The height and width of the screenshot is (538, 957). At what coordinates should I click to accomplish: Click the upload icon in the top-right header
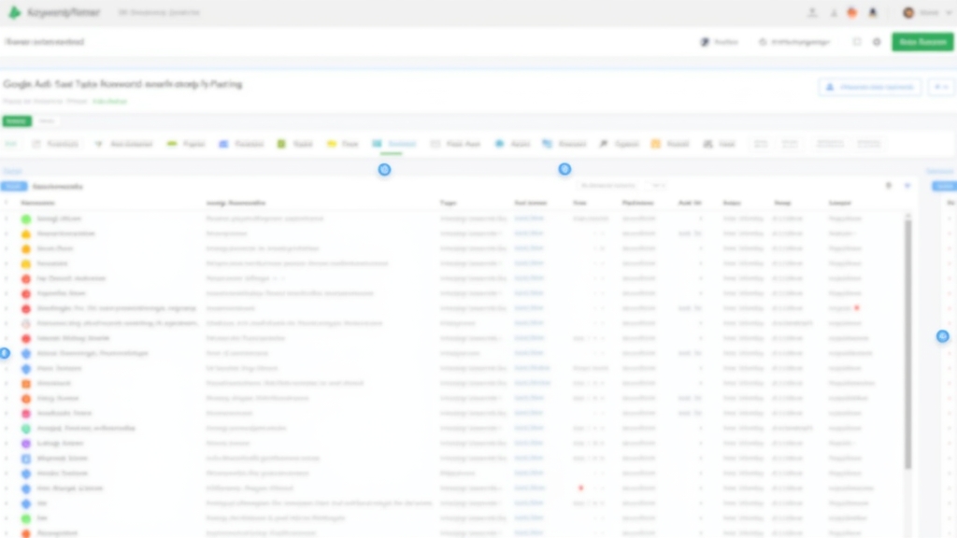(x=811, y=13)
